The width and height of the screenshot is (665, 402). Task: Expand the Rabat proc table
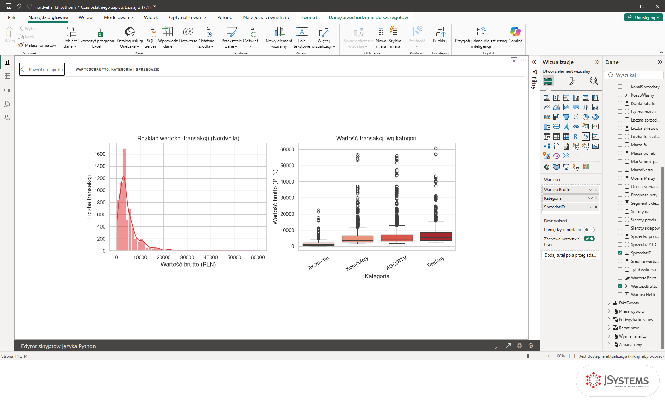[609, 328]
